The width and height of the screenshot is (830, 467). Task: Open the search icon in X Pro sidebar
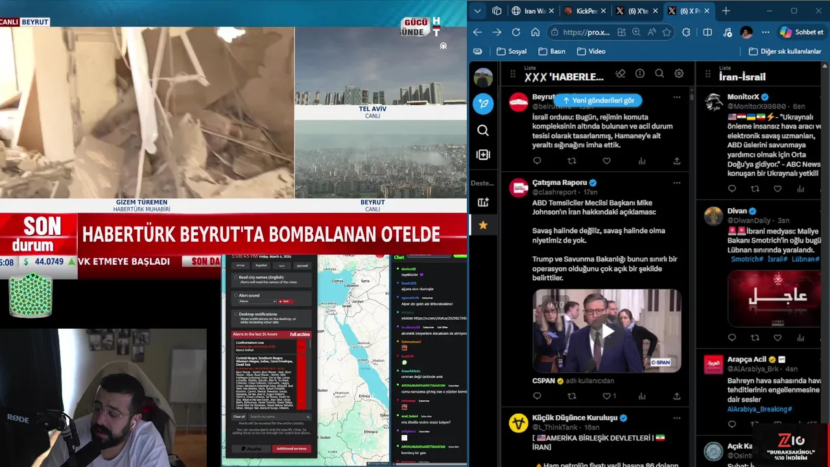[x=483, y=130]
